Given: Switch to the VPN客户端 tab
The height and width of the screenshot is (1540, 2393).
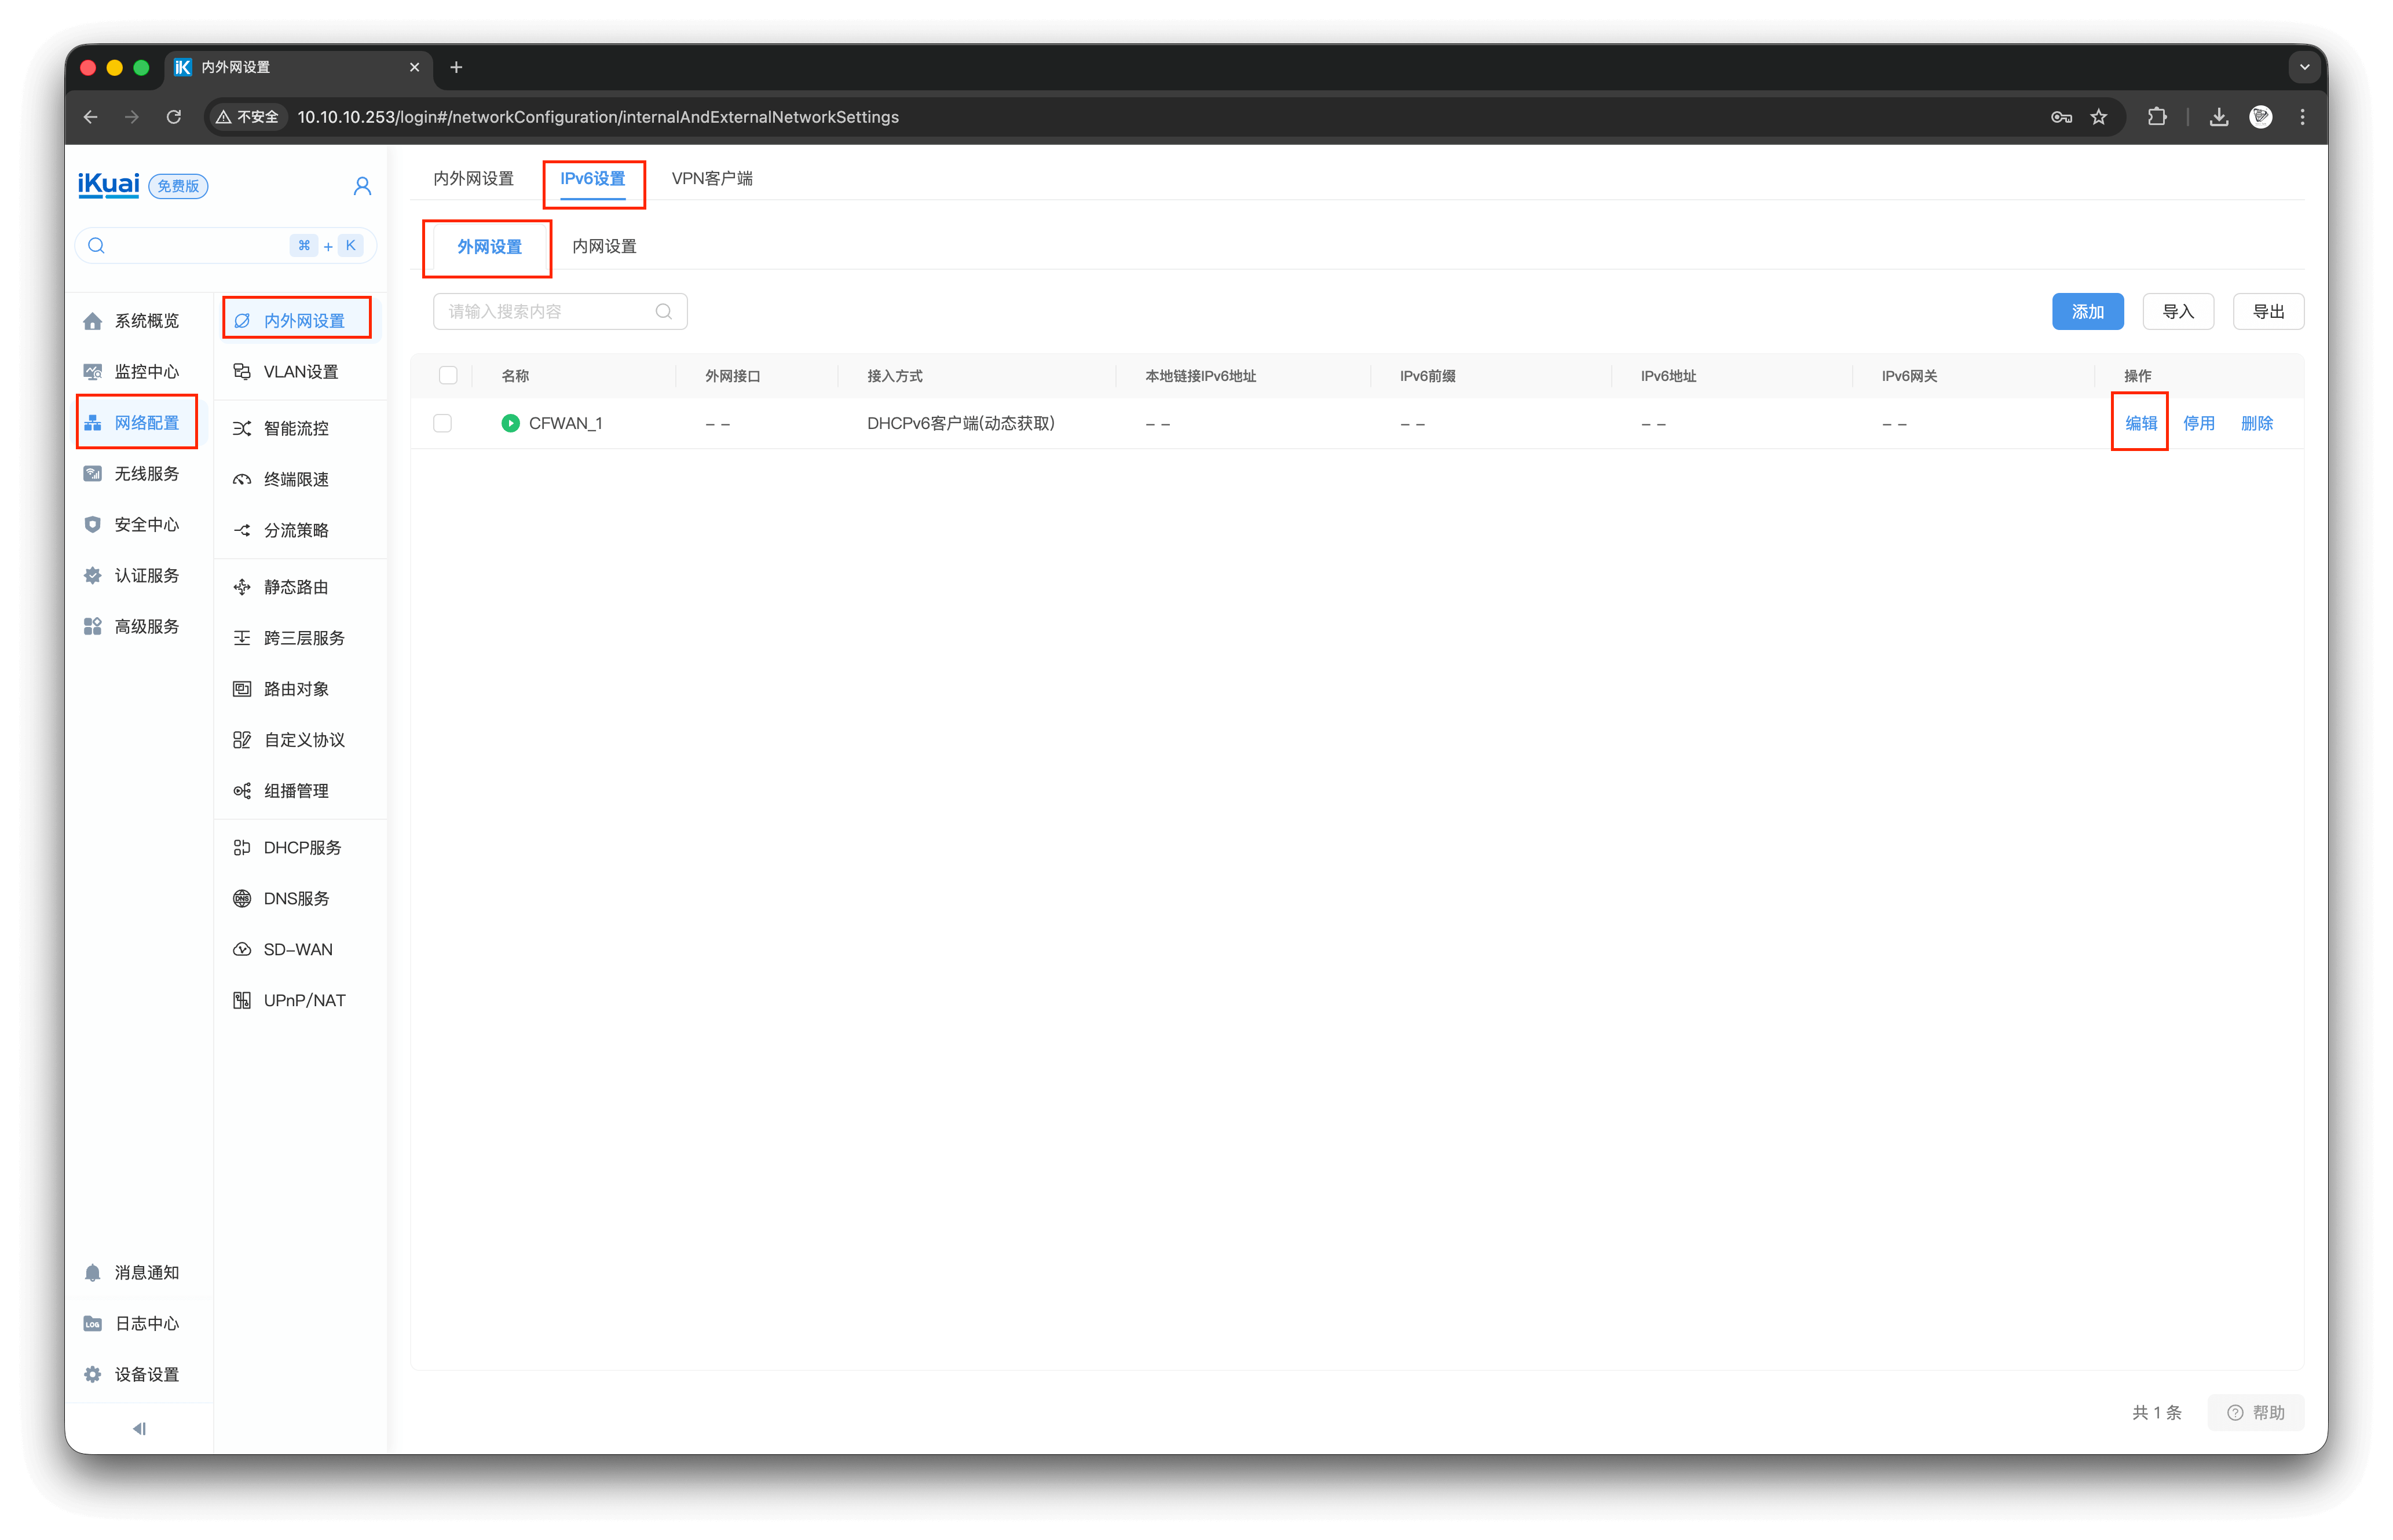Looking at the screenshot, I should coord(711,178).
